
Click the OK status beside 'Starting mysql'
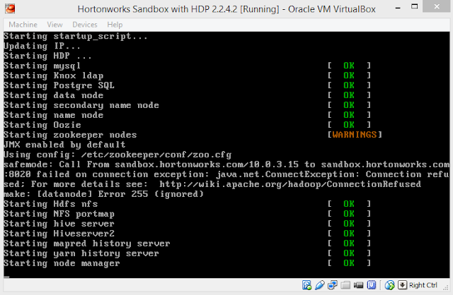pyautogui.click(x=349, y=66)
